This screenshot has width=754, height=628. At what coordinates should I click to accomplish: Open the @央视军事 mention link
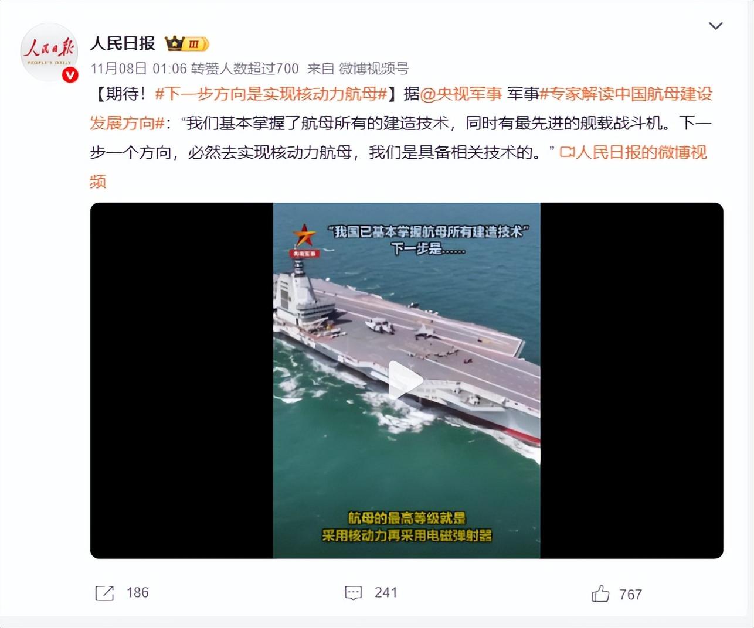coord(461,94)
